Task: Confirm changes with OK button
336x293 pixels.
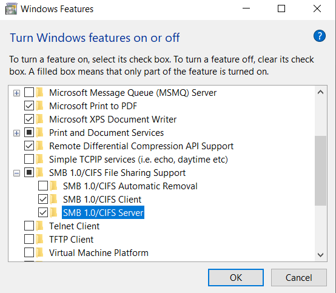Action: click(236, 278)
